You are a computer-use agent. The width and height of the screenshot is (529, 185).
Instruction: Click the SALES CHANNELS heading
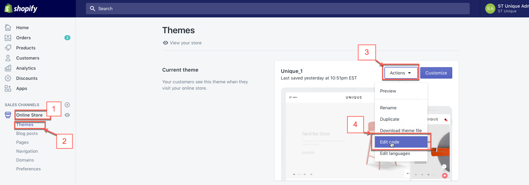pyautogui.click(x=22, y=105)
